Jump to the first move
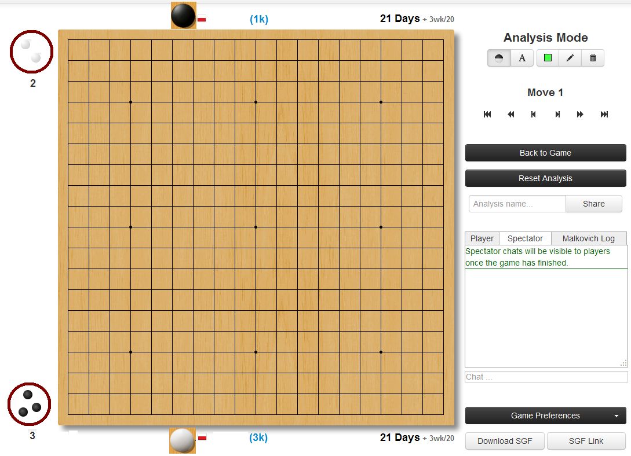The height and width of the screenshot is (456, 631). pyautogui.click(x=487, y=115)
